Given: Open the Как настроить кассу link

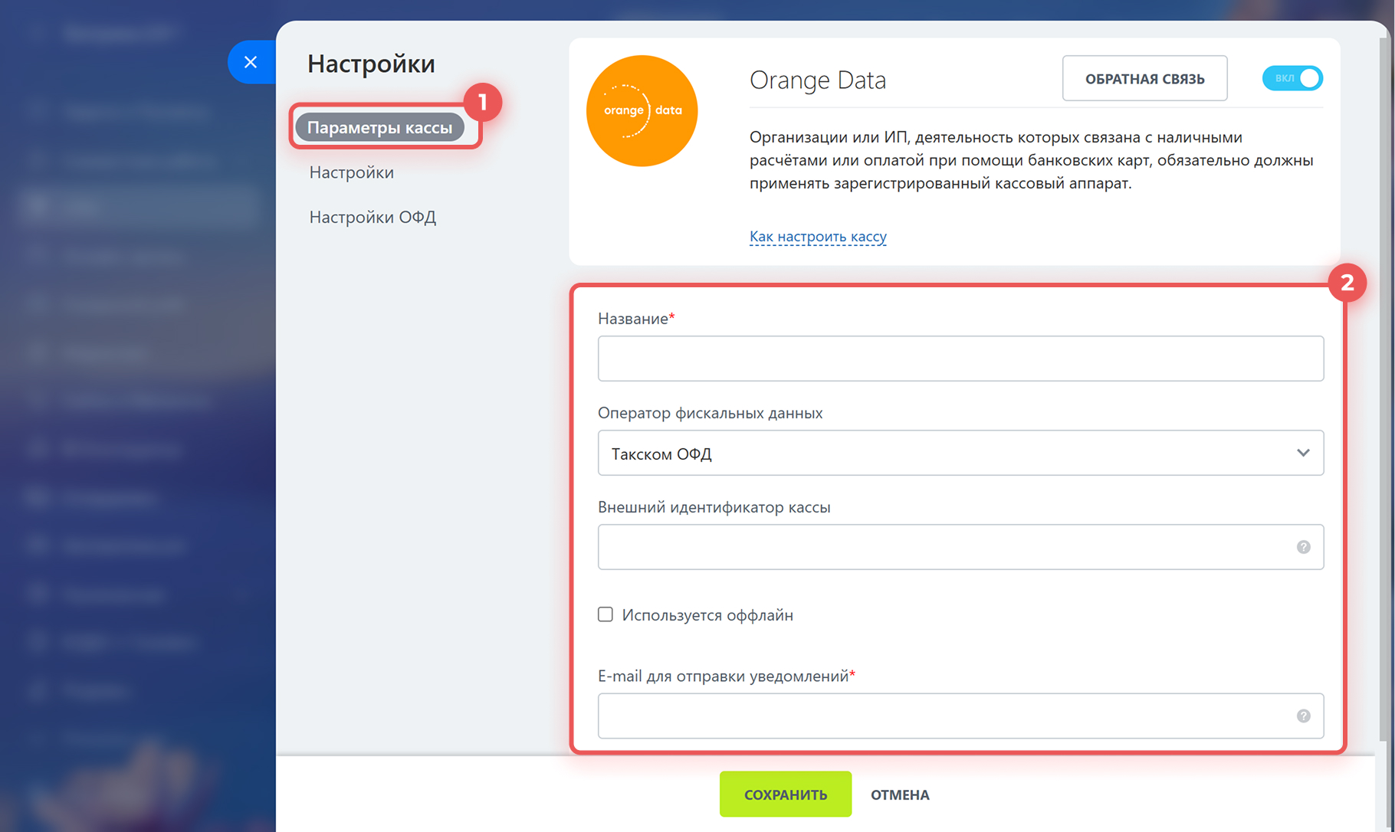Looking at the screenshot, I should (818, 236).
